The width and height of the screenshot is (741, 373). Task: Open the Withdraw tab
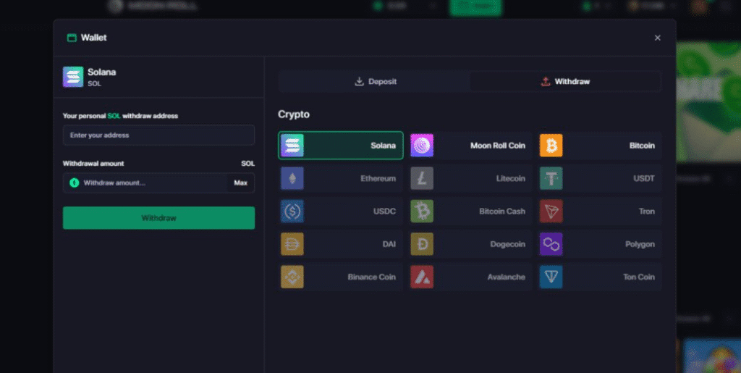click(x=565, y=82)
